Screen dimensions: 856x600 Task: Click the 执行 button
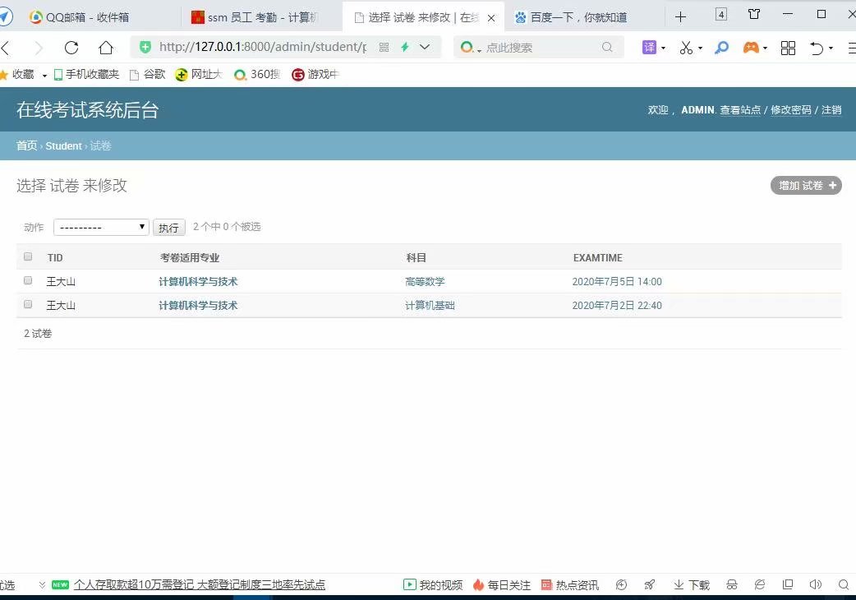[168, 228]
